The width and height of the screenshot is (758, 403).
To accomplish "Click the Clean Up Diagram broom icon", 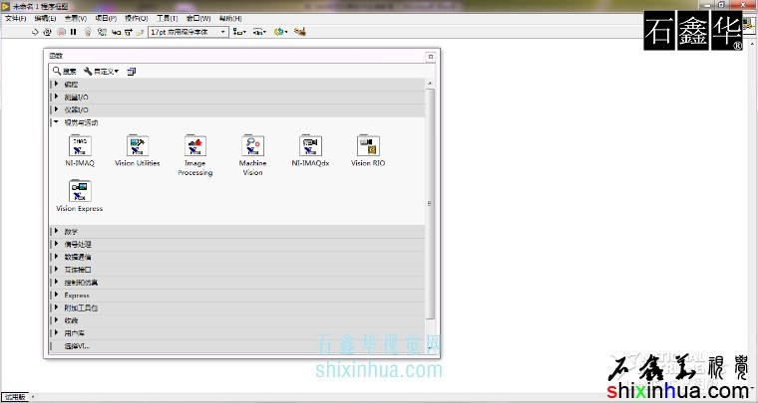I will 300,32.
